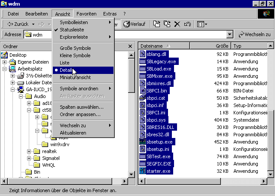Image resolution: width=275 pixels, height=196 pixels.
Task: Open the Symbolleisten submenu
Action: tap(83, 22)
